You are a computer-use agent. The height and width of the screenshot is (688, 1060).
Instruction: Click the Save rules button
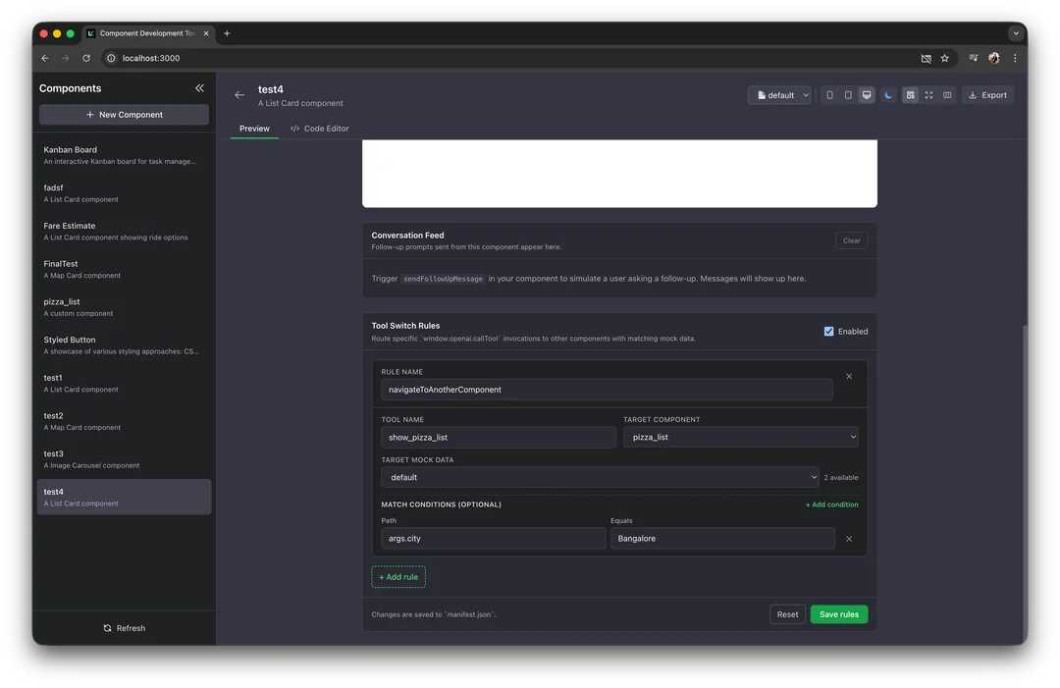click(x=838, y=613)
